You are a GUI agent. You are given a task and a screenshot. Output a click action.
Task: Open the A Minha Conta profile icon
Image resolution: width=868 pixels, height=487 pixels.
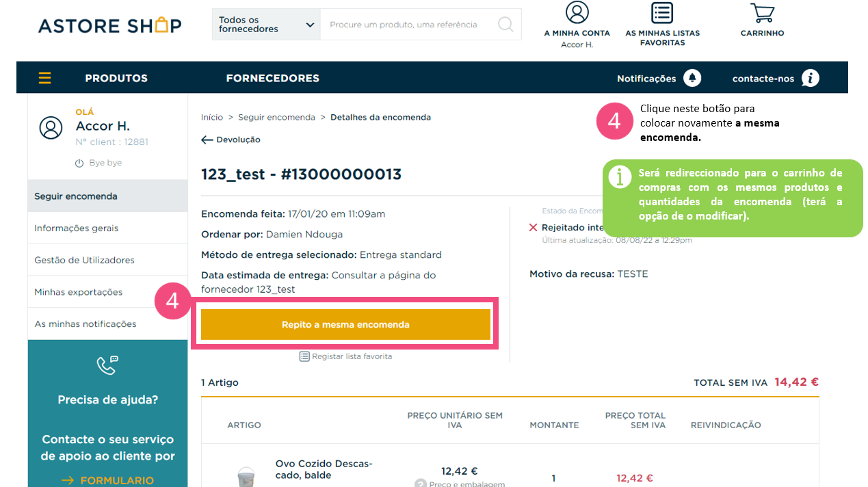tap(577, 12)
